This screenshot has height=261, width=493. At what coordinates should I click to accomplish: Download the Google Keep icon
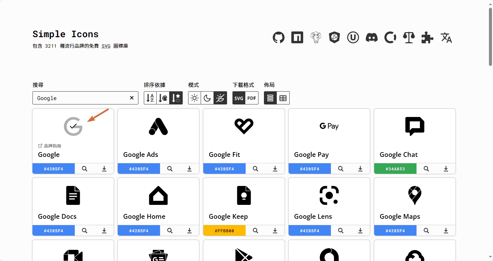coord(275,231)
